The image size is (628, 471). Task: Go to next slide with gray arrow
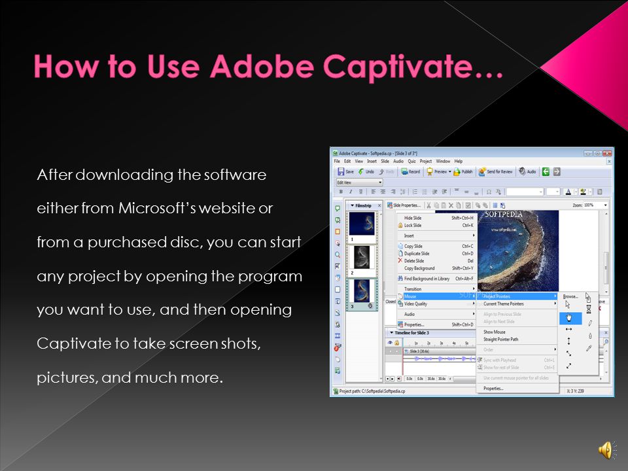coord(557,171)
